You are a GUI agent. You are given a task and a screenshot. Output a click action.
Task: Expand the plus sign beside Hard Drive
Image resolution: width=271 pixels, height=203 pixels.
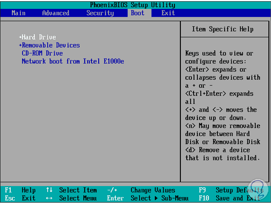(20, 37)
